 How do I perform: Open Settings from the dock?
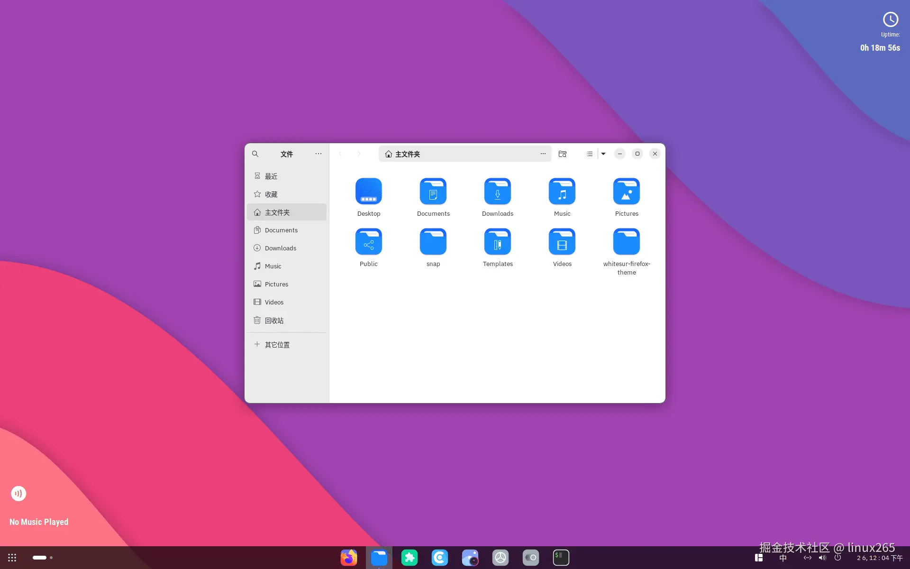(500, 557)
